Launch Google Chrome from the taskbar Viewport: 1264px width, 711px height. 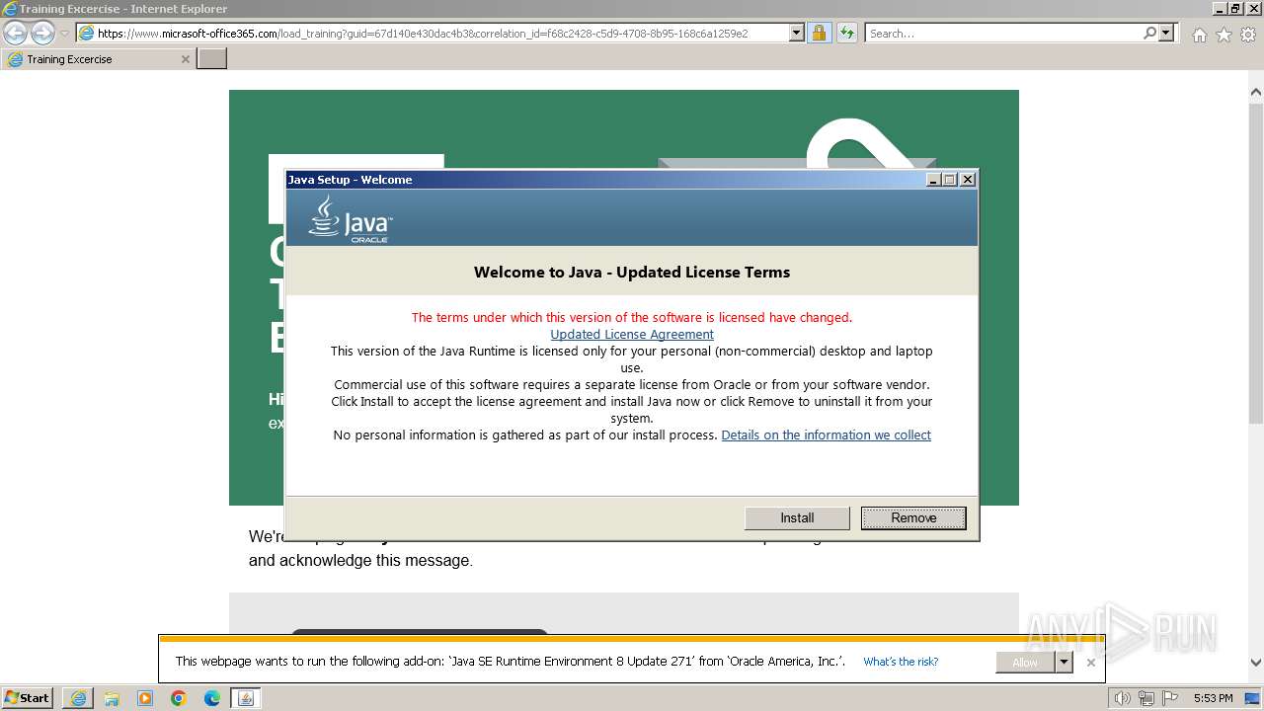[x=179, y=698]
